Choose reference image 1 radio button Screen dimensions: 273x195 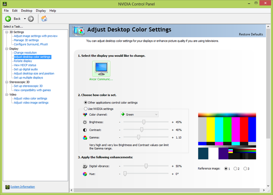pos(226,168)
